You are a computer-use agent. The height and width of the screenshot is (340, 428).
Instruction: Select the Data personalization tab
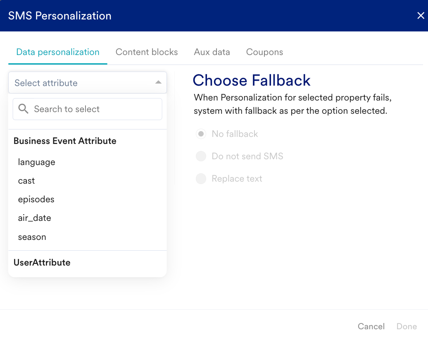[58, 52]
